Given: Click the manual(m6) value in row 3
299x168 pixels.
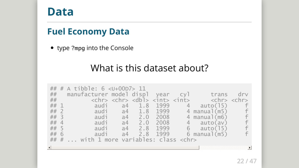Looking at the screenshot, I should [x=210, y=117].
